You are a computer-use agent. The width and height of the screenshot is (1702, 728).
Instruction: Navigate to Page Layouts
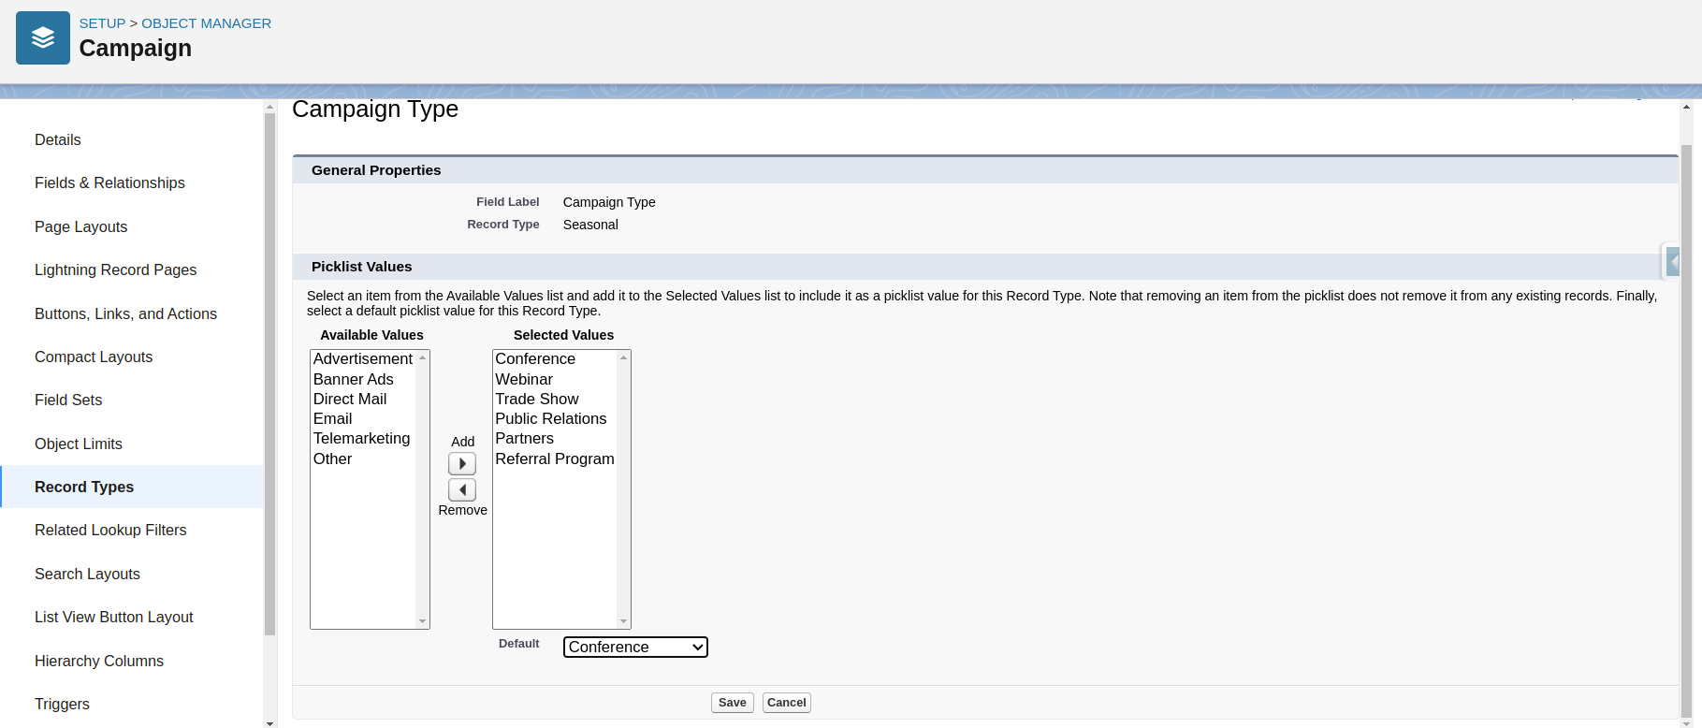(x=80, y=226)
